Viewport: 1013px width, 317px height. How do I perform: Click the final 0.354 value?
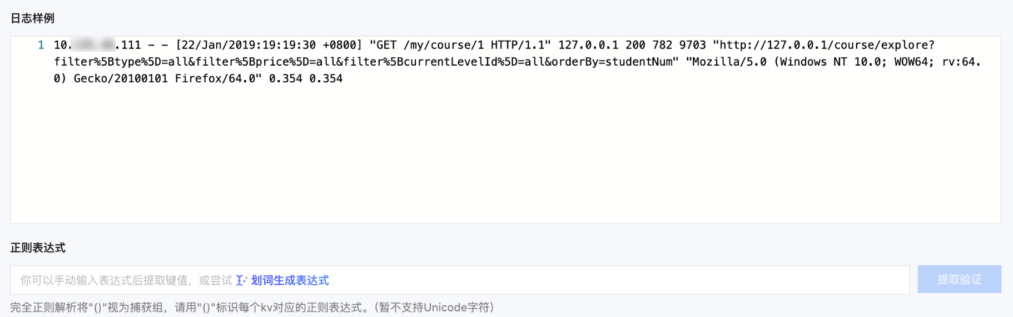pos(326,78)
